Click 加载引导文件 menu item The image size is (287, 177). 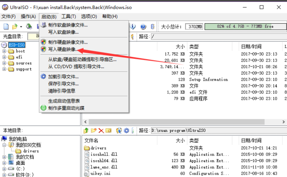[63, 76]
